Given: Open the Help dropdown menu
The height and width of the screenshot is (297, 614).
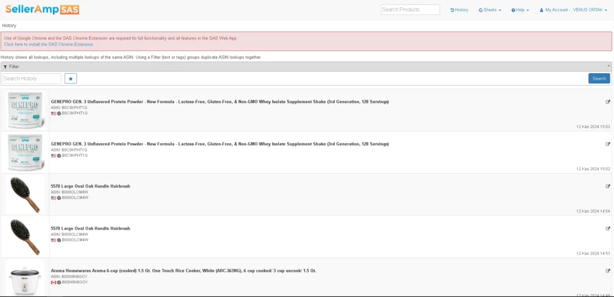Looking at the screenshot, I should pos(520,10).
